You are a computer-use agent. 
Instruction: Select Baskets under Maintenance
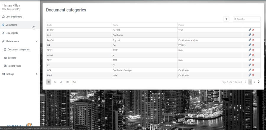coord(12,57)
